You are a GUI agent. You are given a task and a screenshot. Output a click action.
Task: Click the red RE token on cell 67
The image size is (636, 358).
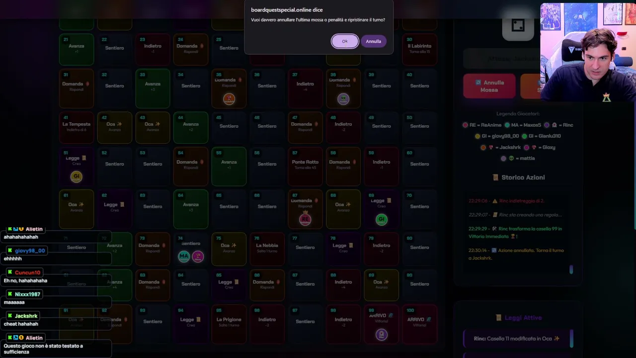tap(305, 219)
